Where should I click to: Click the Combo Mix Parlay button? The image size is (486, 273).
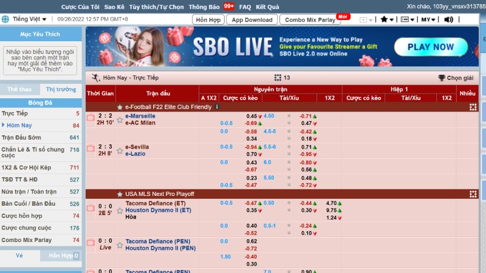coord(310,19)
